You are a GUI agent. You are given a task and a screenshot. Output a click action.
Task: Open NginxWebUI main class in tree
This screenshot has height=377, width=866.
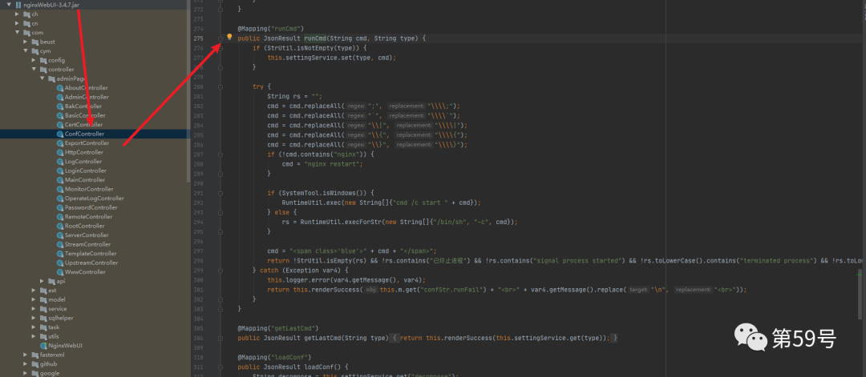point(65,346)
